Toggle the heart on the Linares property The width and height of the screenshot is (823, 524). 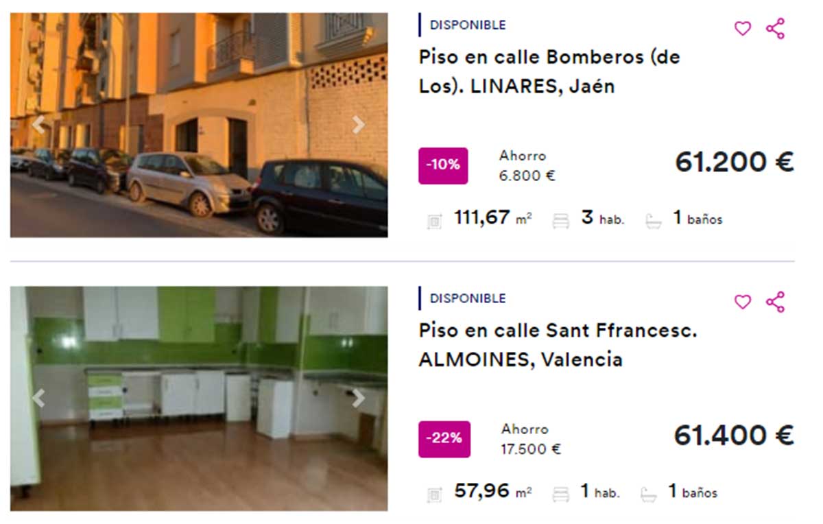coord(743,29)
